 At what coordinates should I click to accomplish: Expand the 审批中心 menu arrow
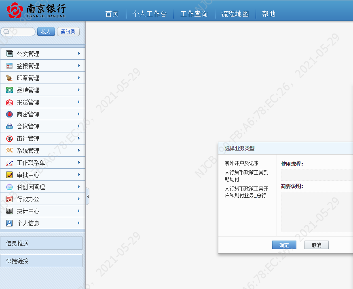[x=79, y=174]
